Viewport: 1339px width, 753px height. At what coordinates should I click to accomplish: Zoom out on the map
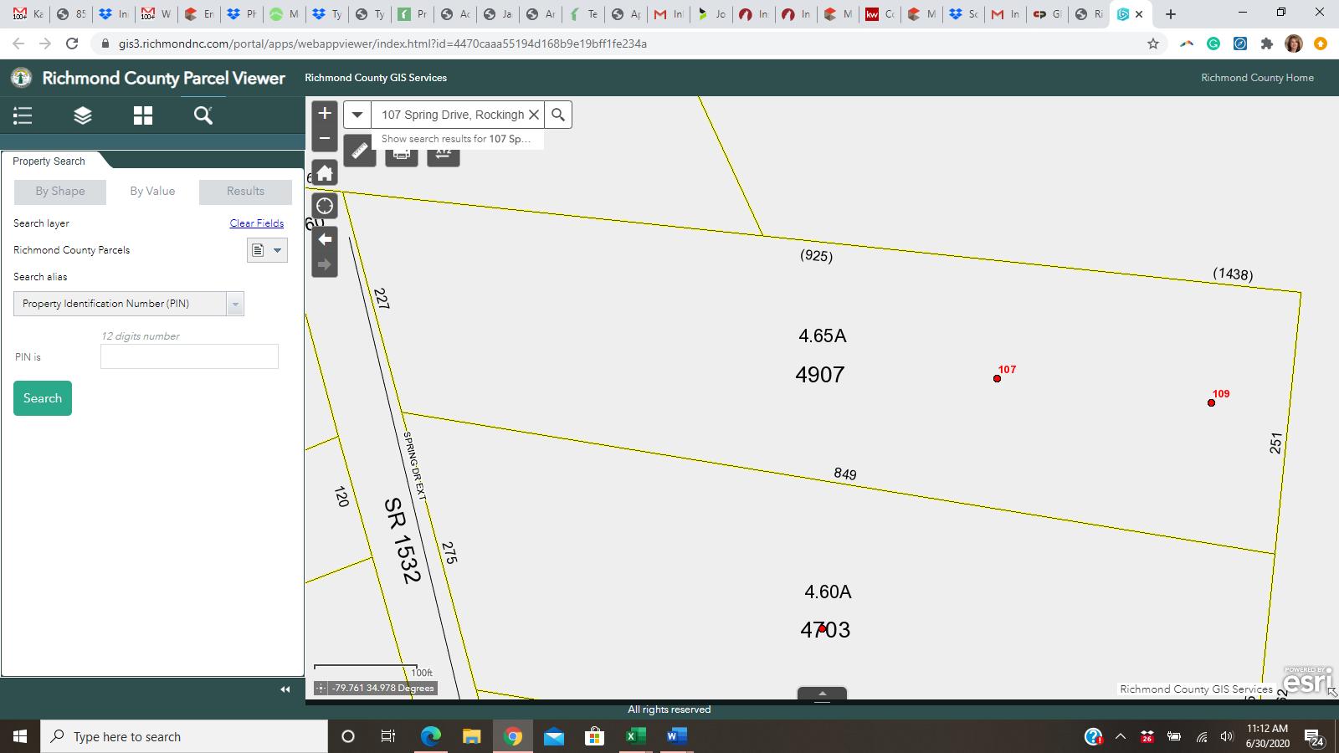coord(325,139)
